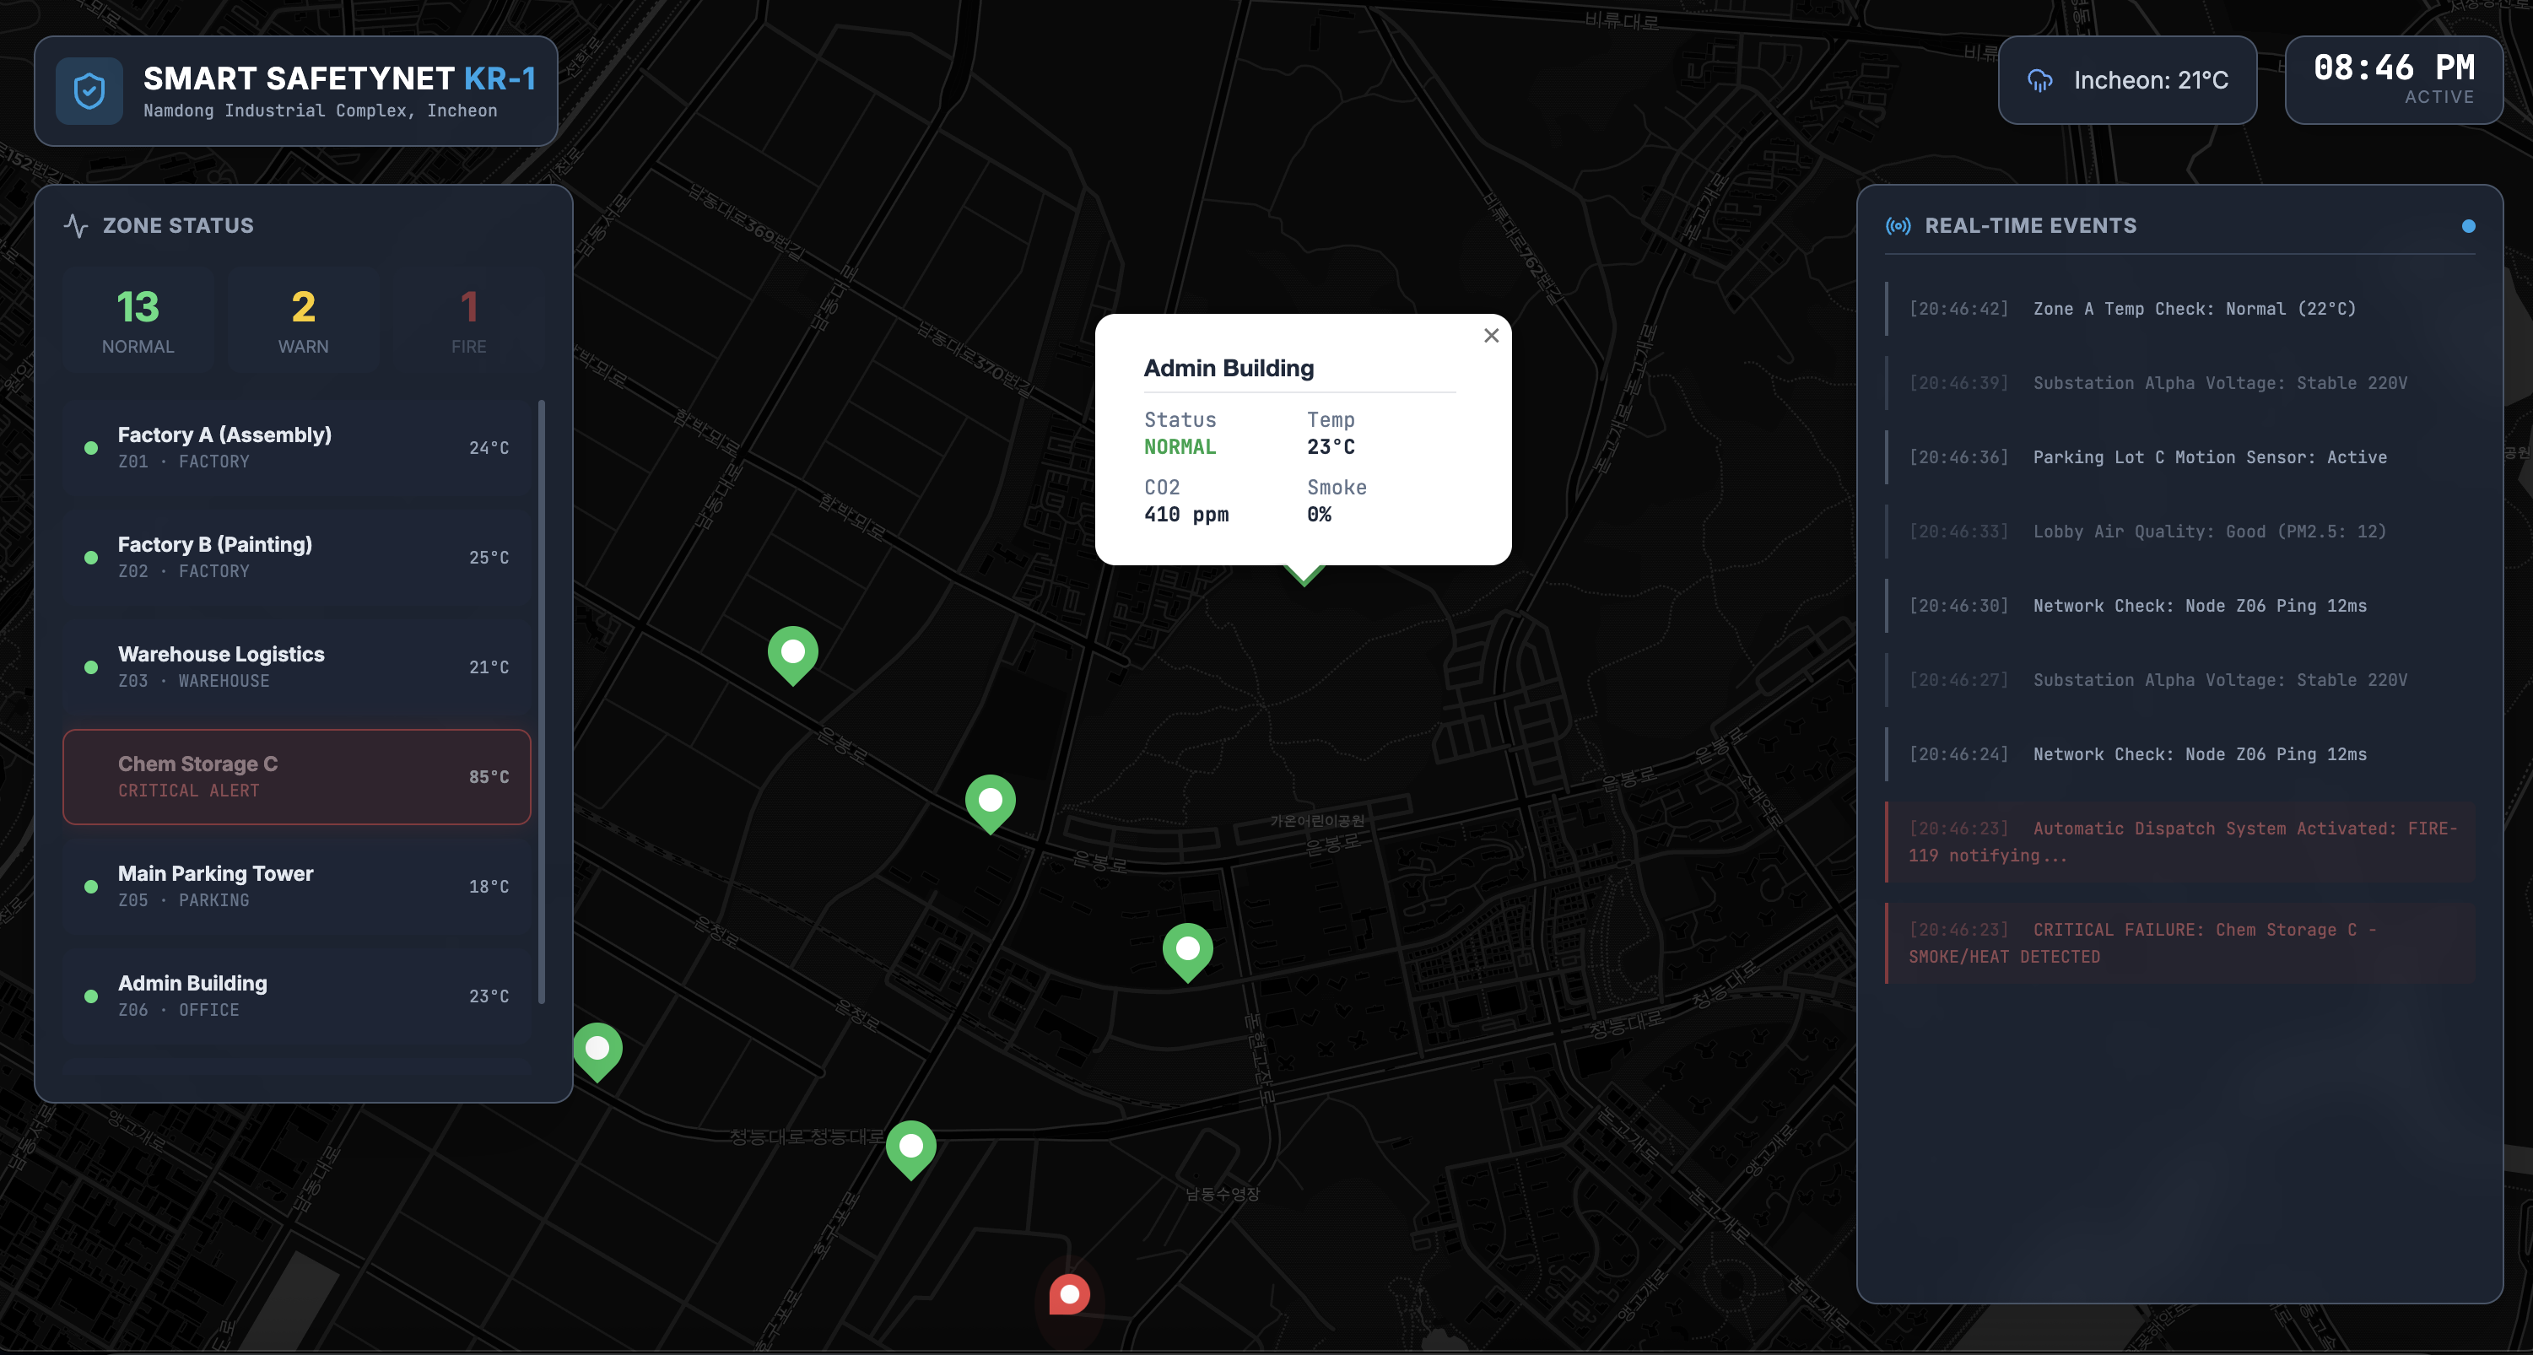Open Main Parking Tower zone
Screen dimensions: 2533x1355
[x=296, y=886]
